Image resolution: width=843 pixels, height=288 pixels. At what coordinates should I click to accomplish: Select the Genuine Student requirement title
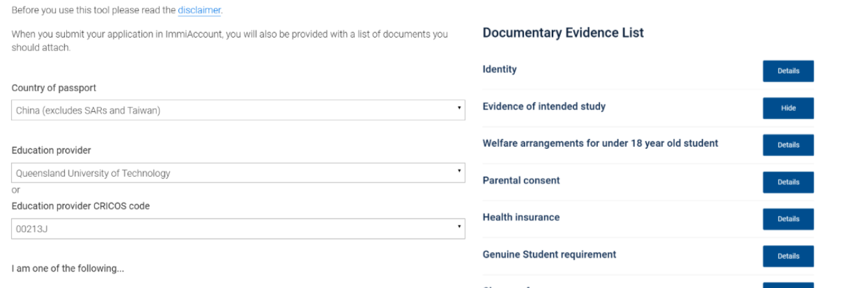[549, 254]
